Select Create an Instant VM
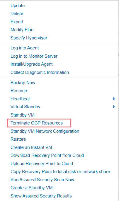Viewport: 119px width, 201px height. pyautogui.click(x=31, y=147)
